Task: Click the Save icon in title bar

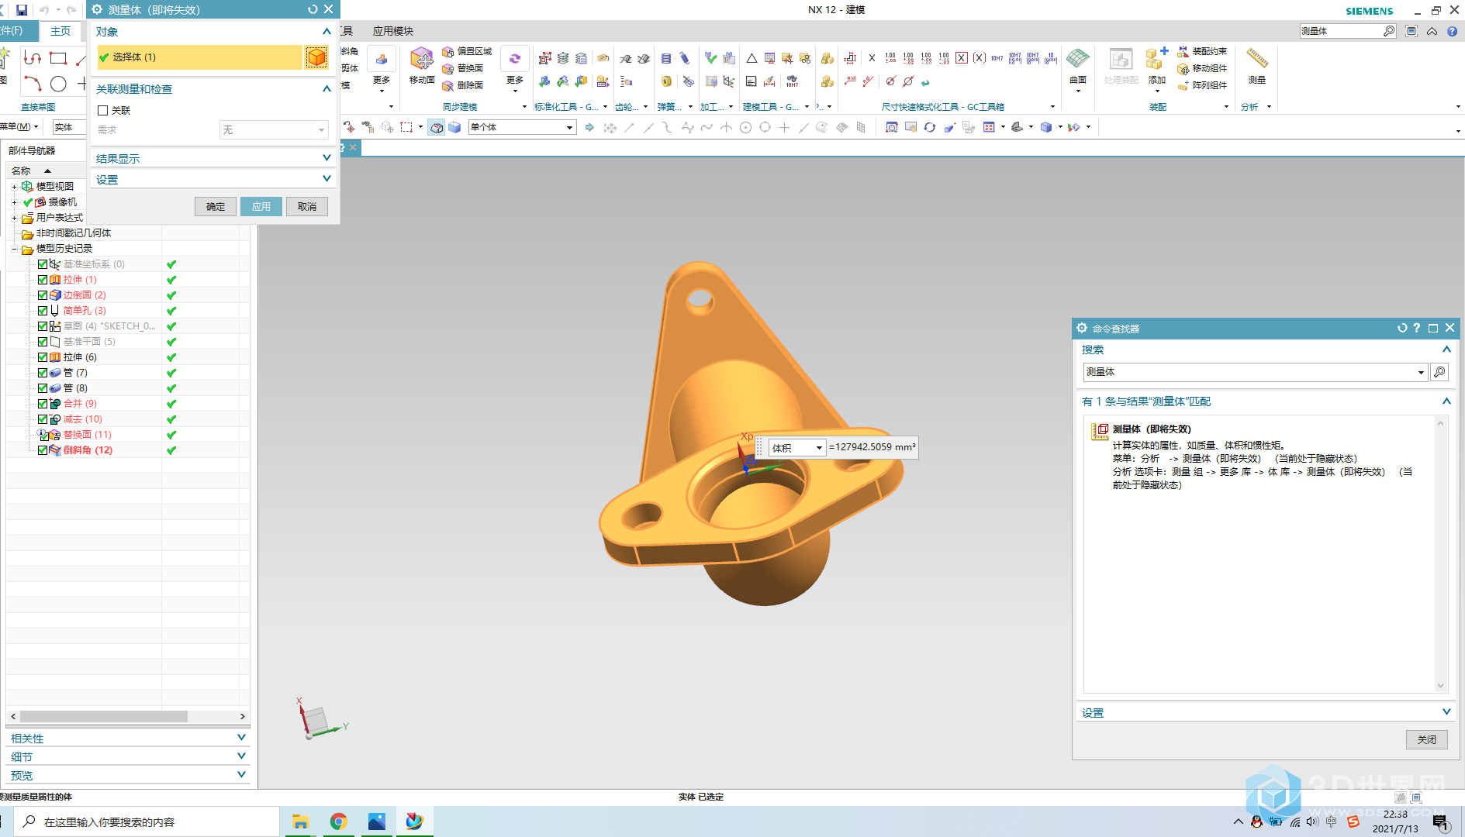Action: (x=22, y=10)
